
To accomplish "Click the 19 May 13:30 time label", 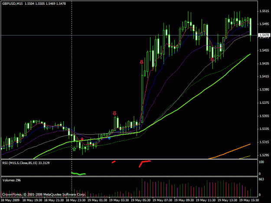I will pyautogui.click(x=227, y=200).
